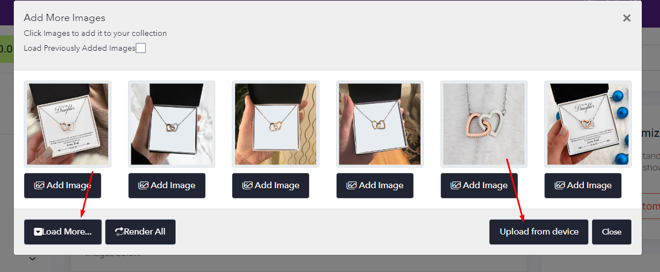Select the necklace box thumbnail on wavy wallpaper
This screenshot has height=272, width=660.
pos(276,124)
